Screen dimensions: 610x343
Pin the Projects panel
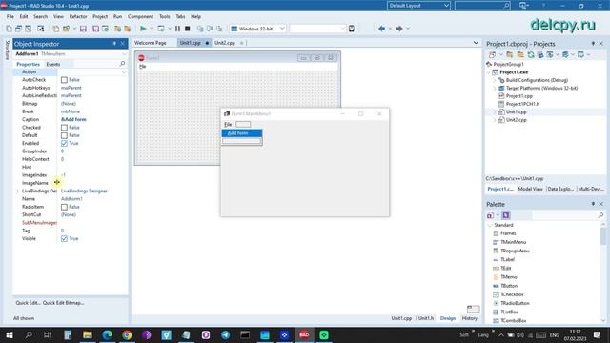(593, 44)
